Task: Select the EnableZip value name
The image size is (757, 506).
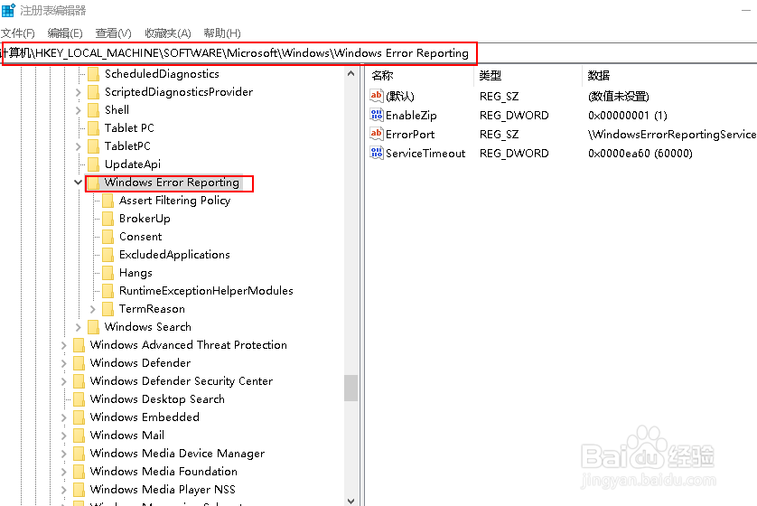Action: click(411, 116)
